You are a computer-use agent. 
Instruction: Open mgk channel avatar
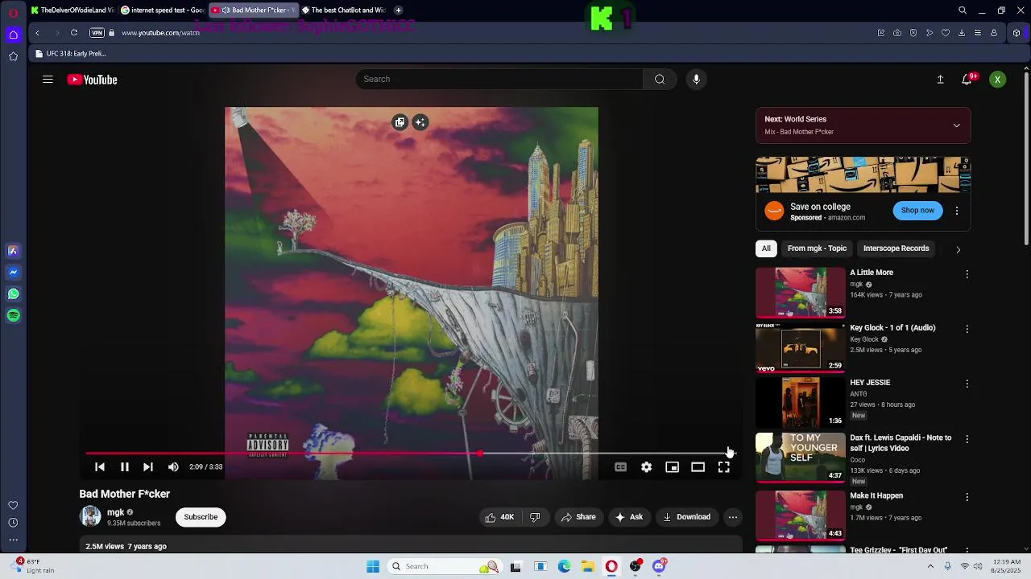tap(90, 516)
